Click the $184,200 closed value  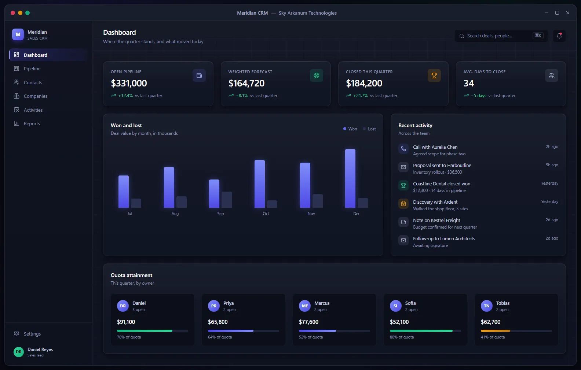click(364, 84)
